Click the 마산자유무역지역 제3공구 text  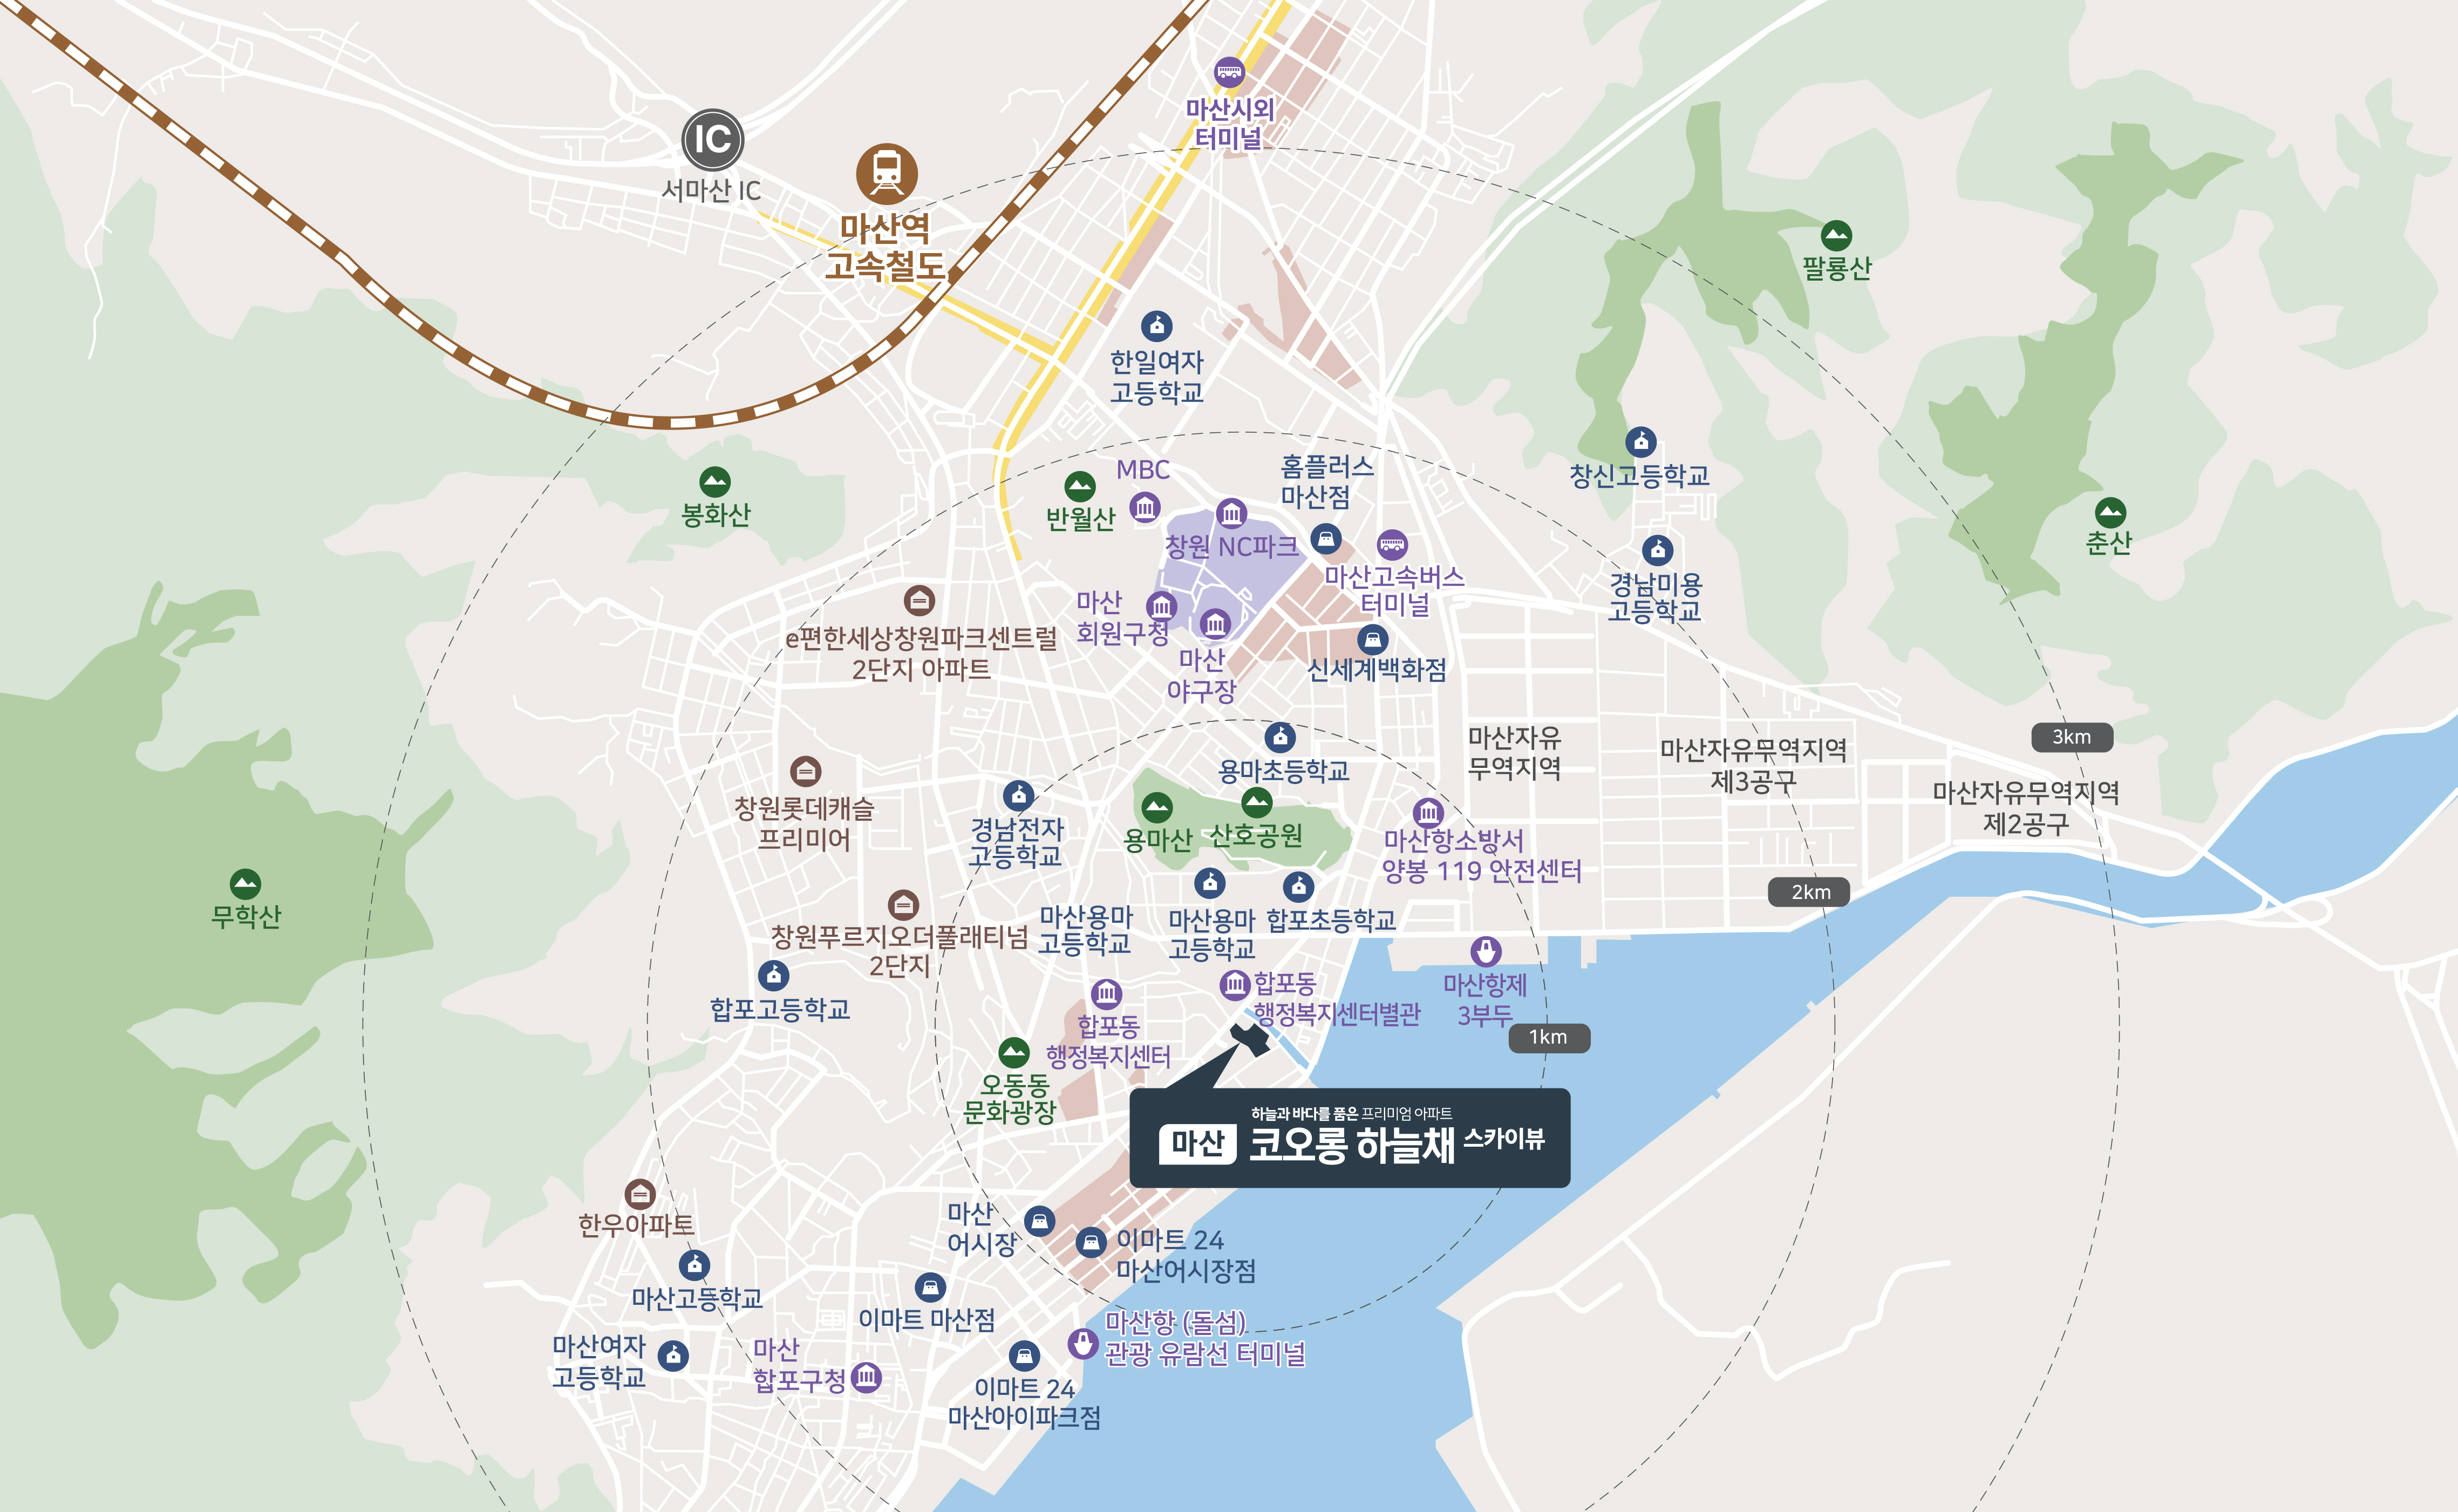[1754, 765]
